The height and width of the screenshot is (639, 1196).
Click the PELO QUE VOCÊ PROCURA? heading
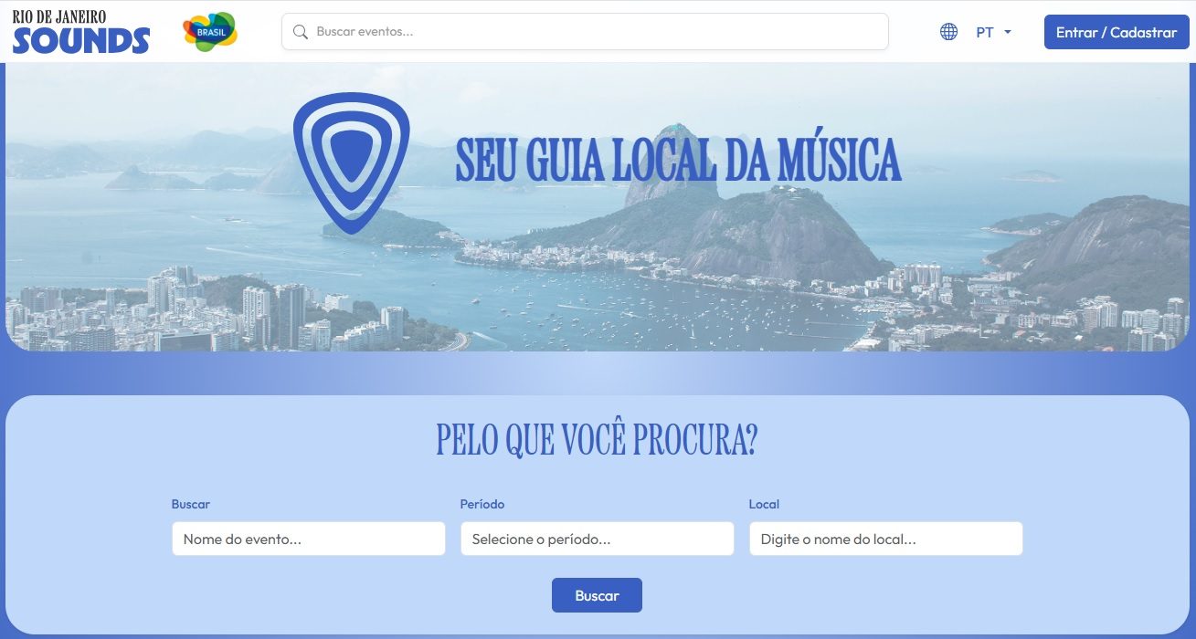(x=597, y=440)
